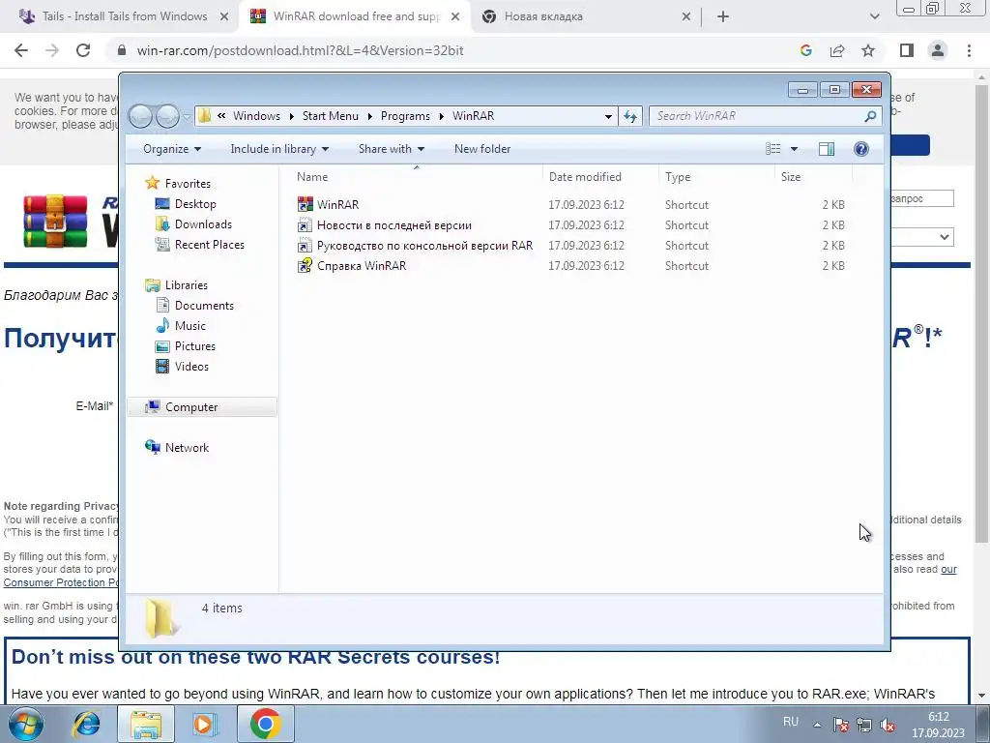
Task: Click the volume icon in system tray
Action: [888, 726]
